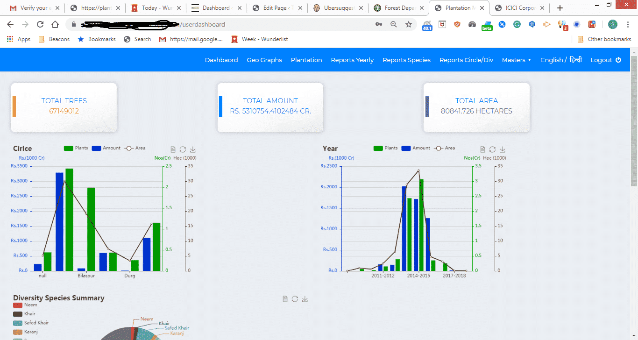Image resolution: width=638 pixels, height=340 pixels.
Task: Open the Masters dropdown menu
Action: 516,60
